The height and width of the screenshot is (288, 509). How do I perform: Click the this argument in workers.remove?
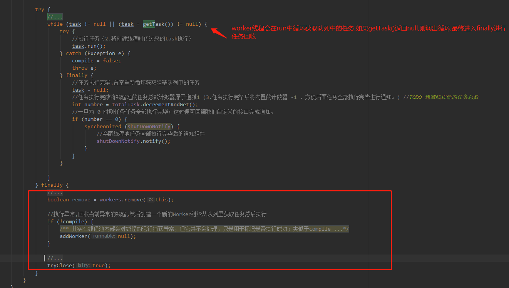(162, 199)
